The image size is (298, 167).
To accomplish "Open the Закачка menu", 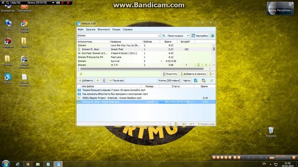I will (x=90, y=30).
